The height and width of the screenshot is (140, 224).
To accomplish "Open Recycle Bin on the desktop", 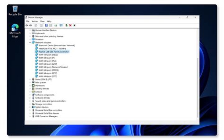I will pos(15,11).
